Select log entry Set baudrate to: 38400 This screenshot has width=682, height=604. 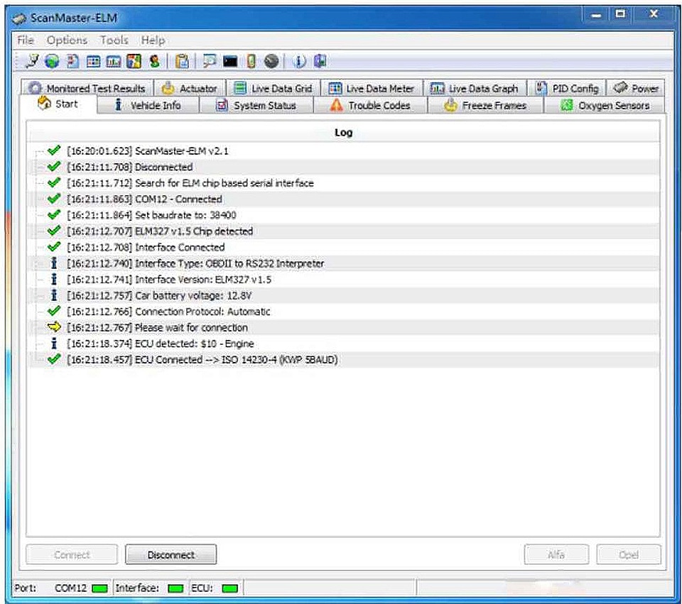[344, 215]
